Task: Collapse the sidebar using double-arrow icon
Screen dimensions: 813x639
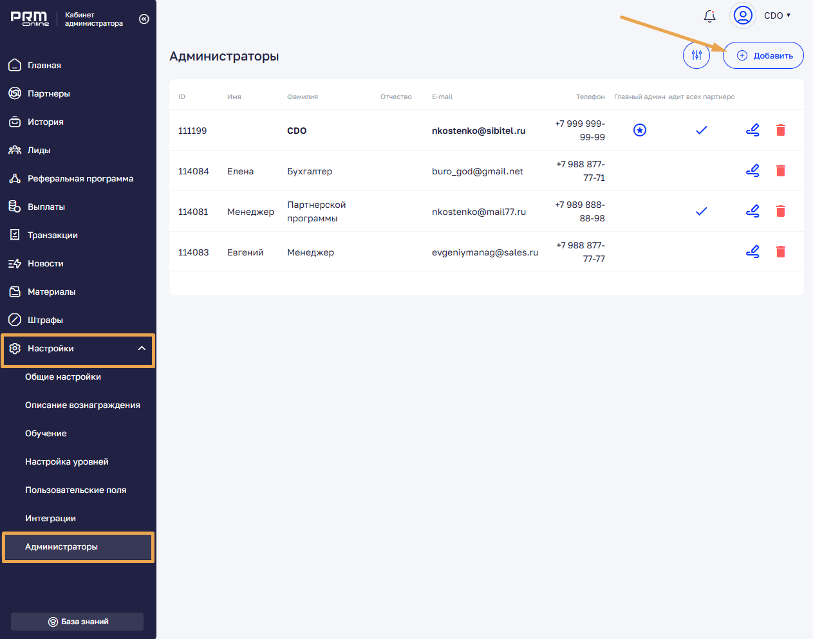Action: (144, 19)
